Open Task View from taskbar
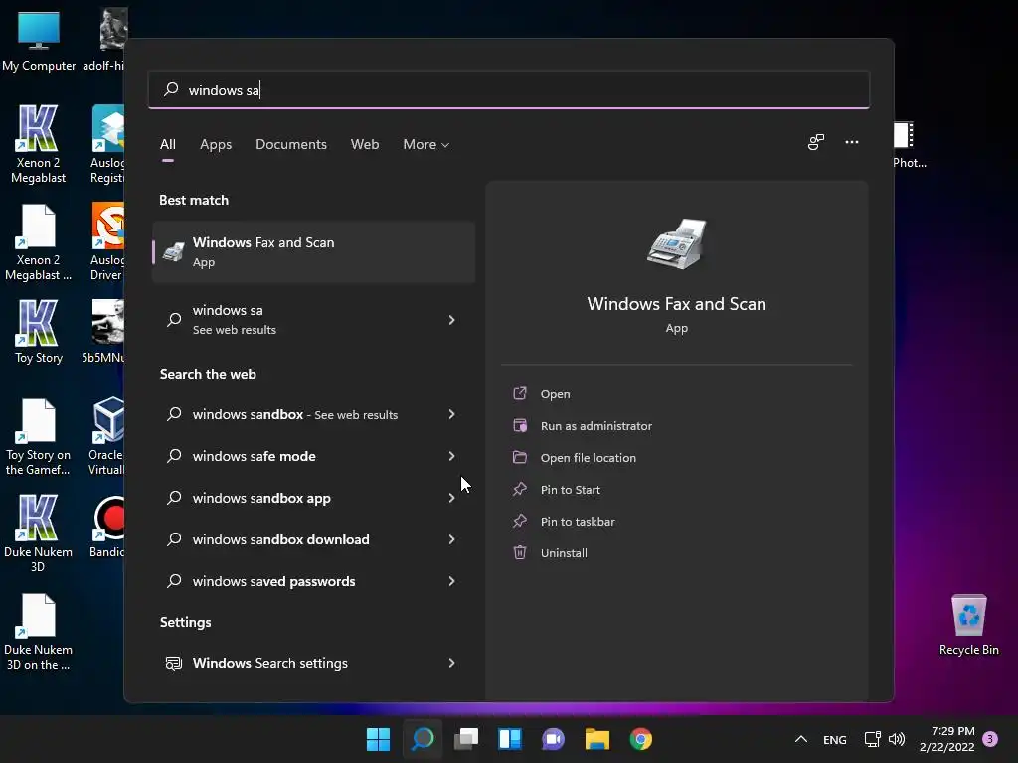This screenshot has width=1018, height=763. (x=466, y=739)
